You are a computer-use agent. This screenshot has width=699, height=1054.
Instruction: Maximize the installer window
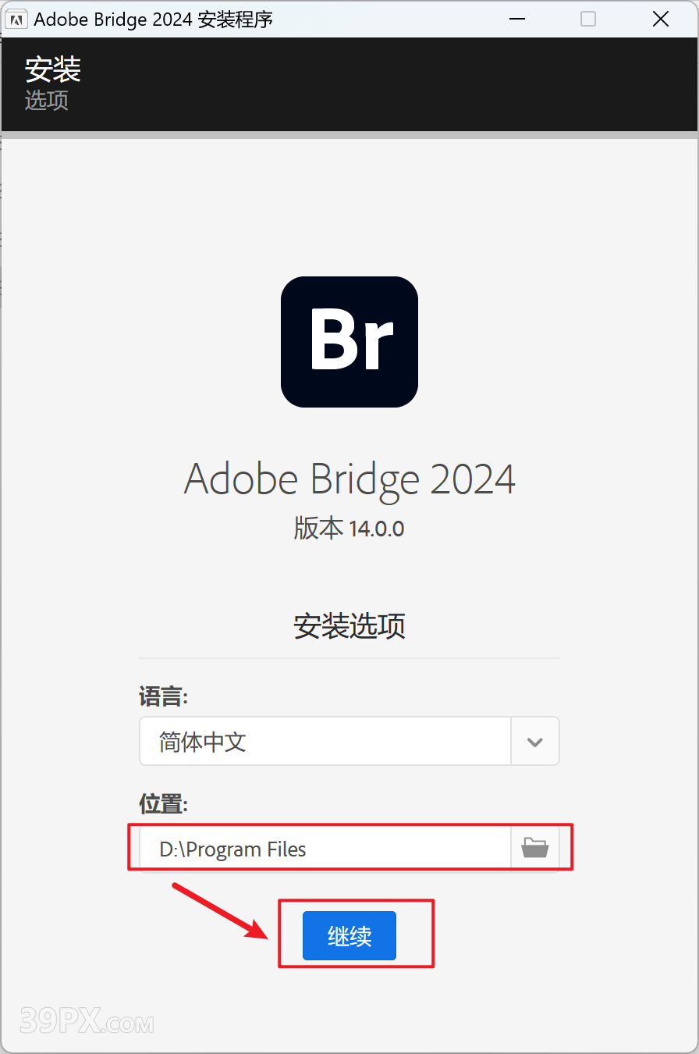[x=588, y=19]
